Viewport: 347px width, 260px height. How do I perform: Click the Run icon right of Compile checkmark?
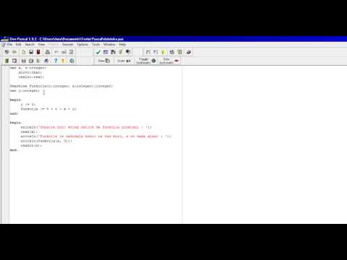click(x=106, y=52)
